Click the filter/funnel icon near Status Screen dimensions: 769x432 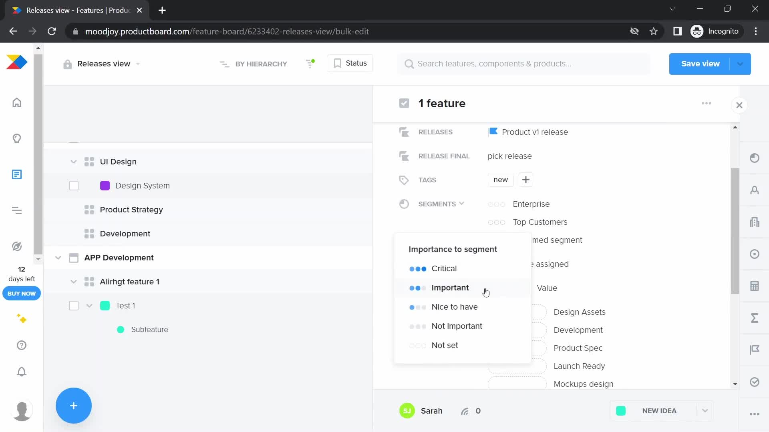tap(310, 63)
